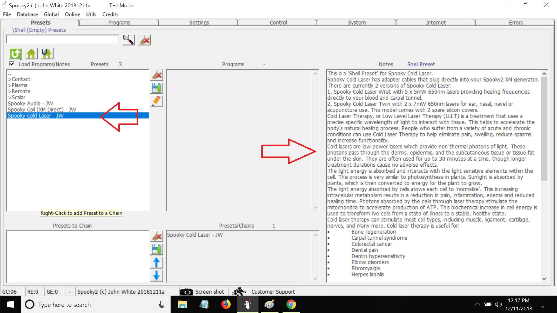Click the Notes vertical scrollbar thumb

click(x=544, y=129)
